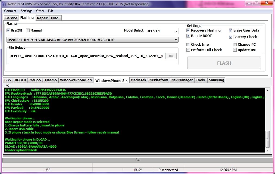Click the FLASH button

[224, 63]
